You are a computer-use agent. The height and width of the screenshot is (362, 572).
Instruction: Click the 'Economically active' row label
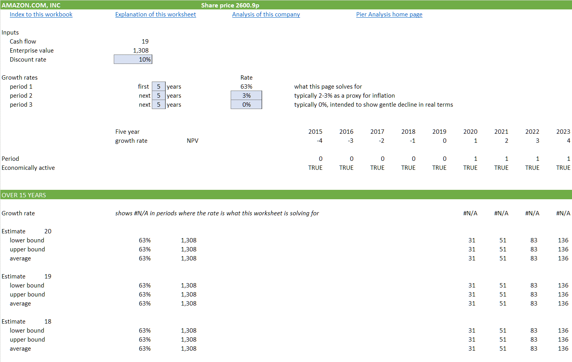28,167
